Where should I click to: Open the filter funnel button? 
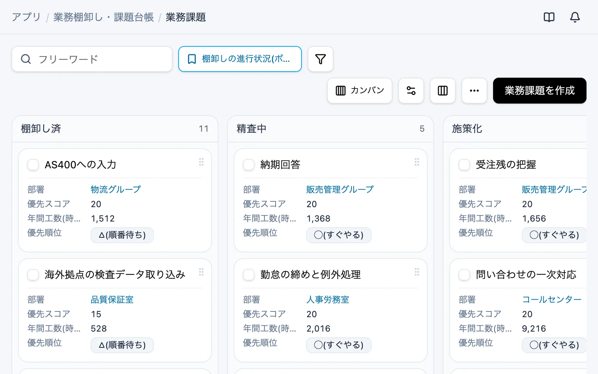coord(321,59)
